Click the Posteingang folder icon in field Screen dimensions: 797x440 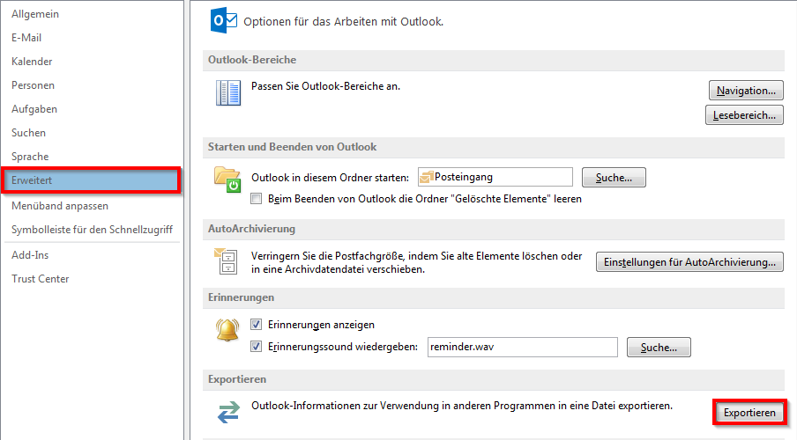(426, 177)
